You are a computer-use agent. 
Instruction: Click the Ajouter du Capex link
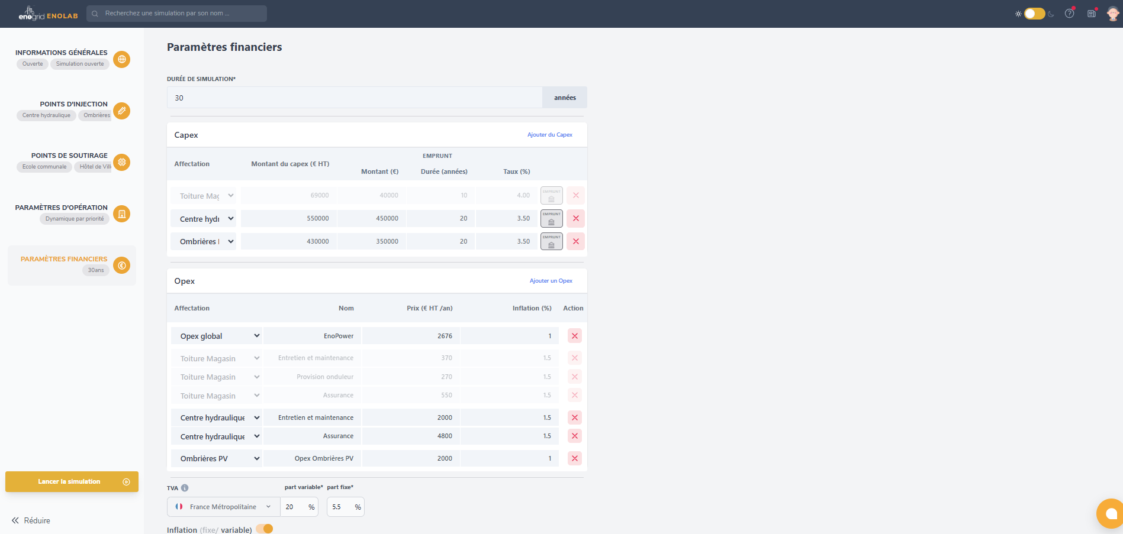click(x=549, y=135)
